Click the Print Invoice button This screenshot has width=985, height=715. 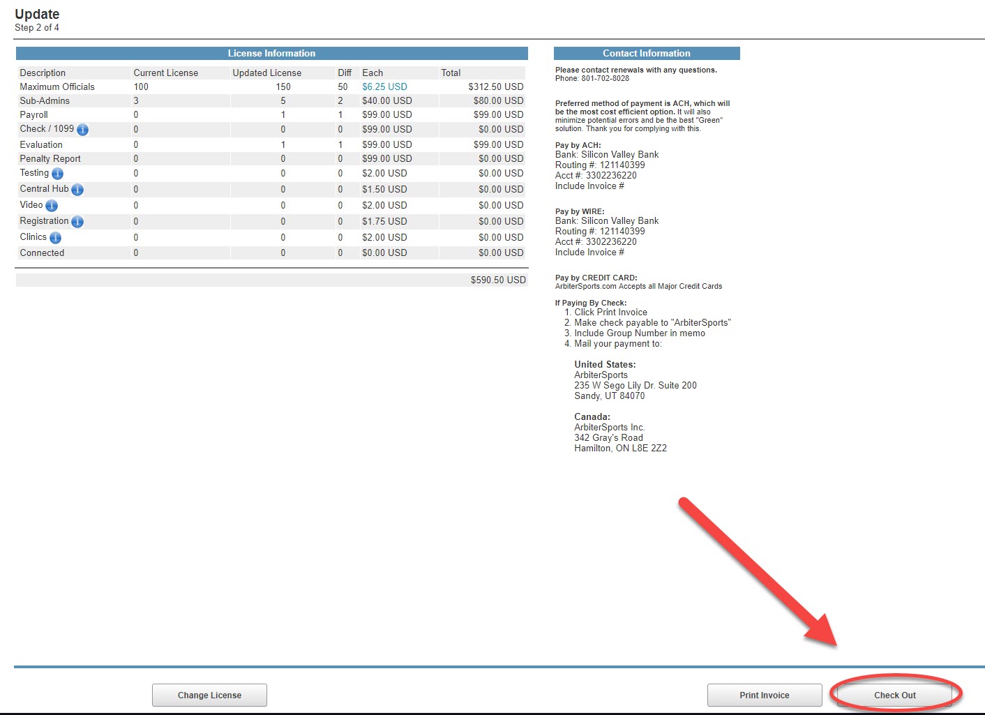click(764, 695)
